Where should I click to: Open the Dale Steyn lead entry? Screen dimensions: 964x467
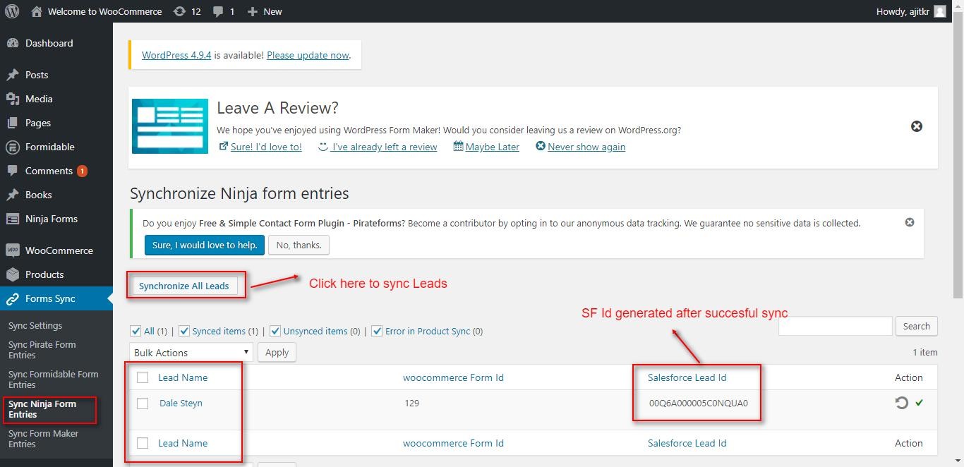point(181,404)
